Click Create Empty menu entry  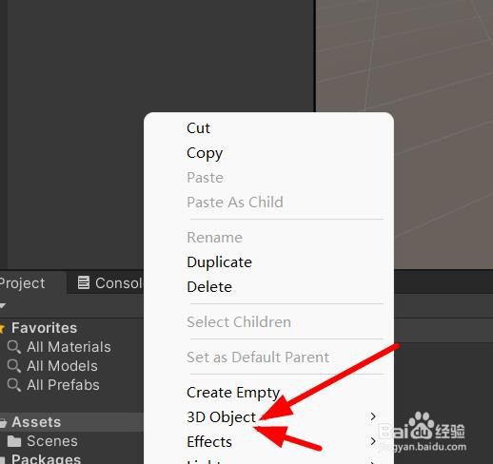pos(269,393)
